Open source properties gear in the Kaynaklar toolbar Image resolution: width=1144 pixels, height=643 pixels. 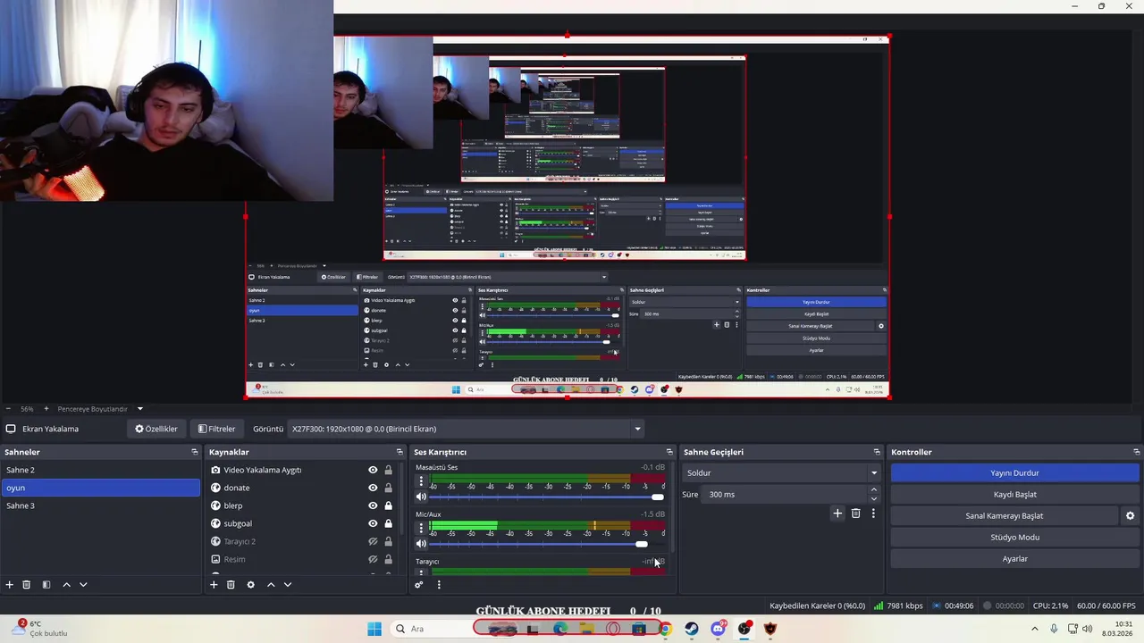250,585
